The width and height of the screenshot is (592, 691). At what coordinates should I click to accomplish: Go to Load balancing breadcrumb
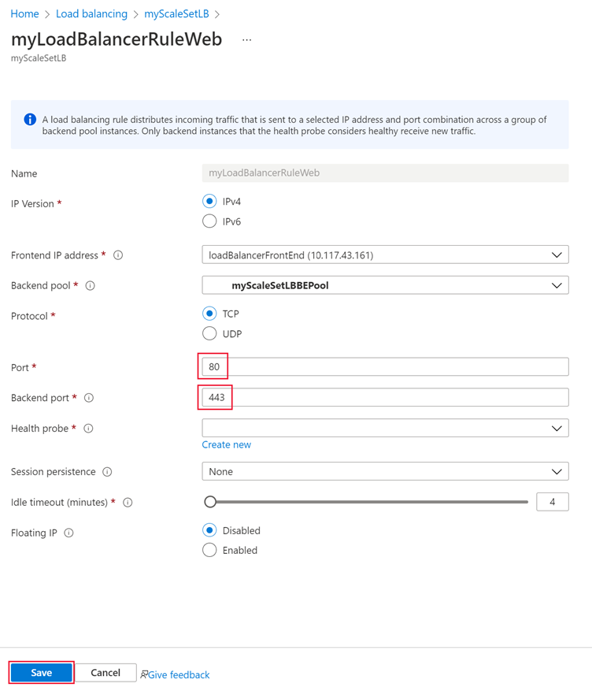(91, 14)
